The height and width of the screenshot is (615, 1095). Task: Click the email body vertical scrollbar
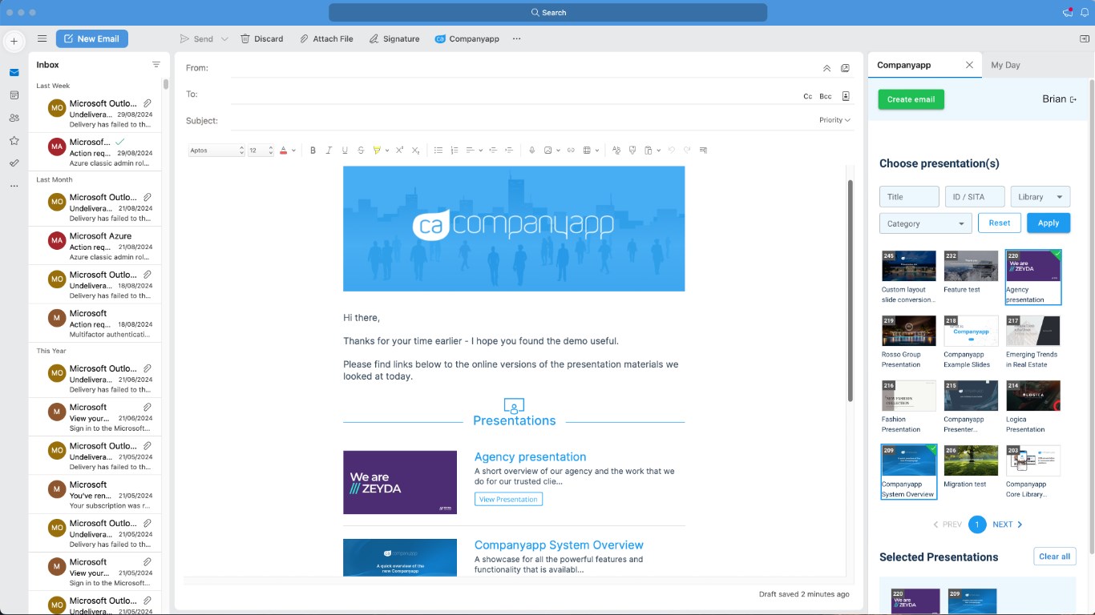click(850, 291)
